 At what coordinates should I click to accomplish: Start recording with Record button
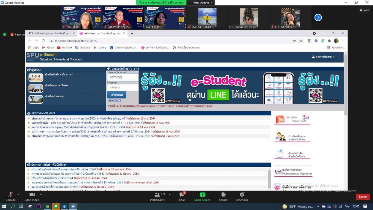[x=223, y=195]
